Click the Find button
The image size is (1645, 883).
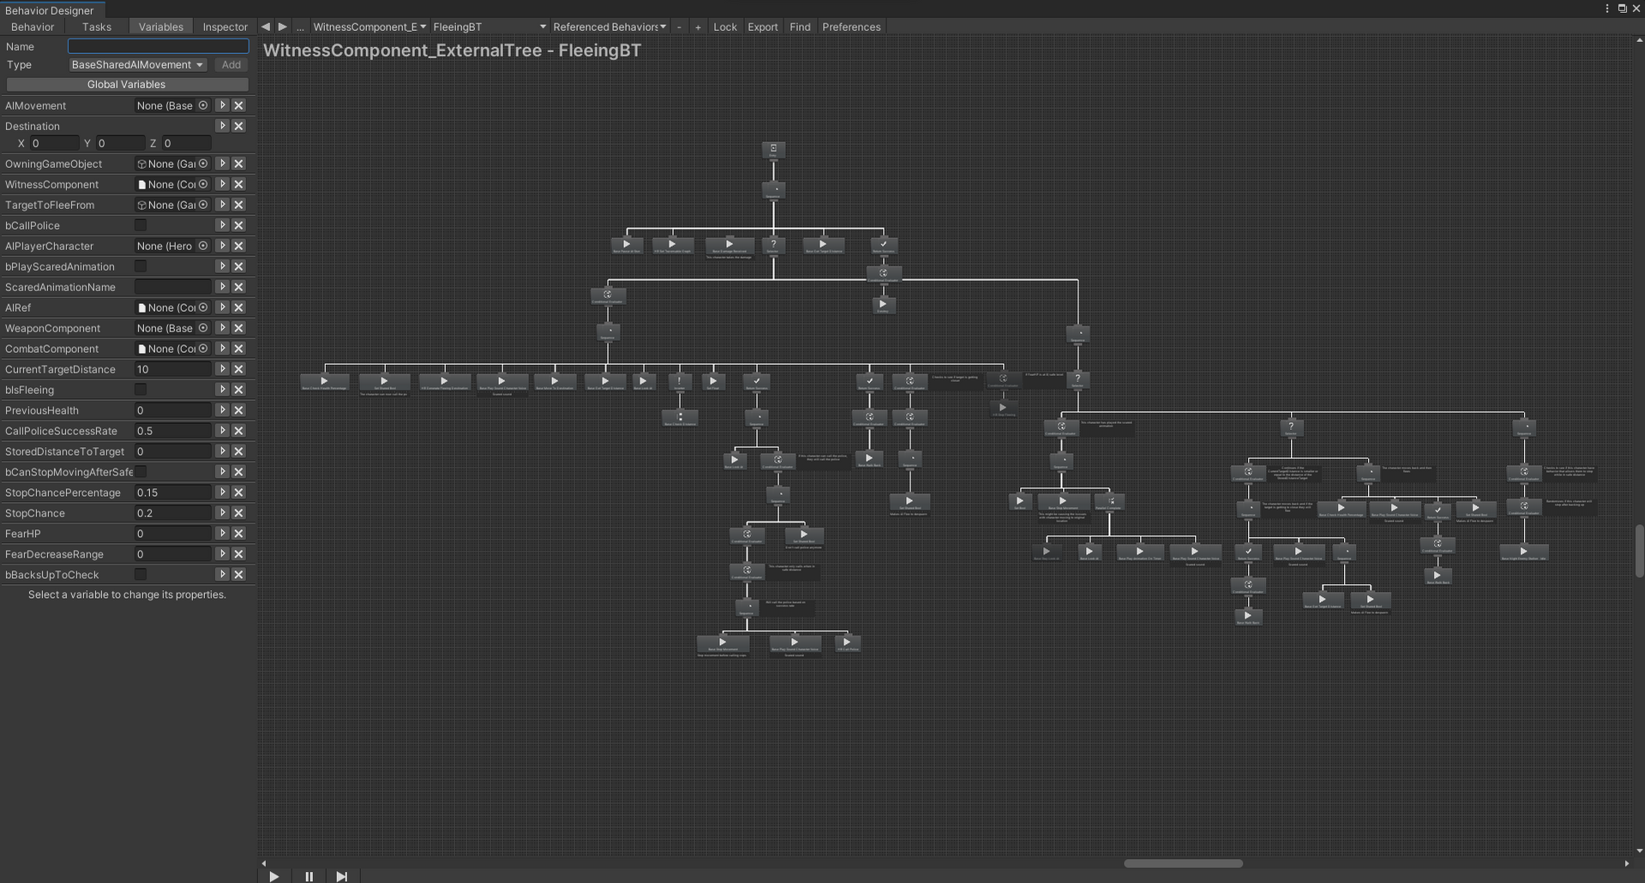coord(800,27)
